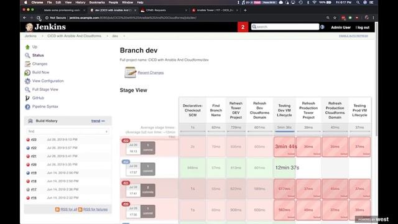Image resolution: width=398 pixels, height=224 pixels.
Task: Click the Enable Auto Refresh link
Action: click(353, 36)
